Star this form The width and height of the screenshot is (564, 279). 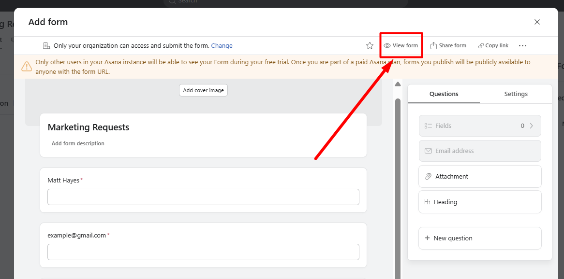click(x=370, y=45)
